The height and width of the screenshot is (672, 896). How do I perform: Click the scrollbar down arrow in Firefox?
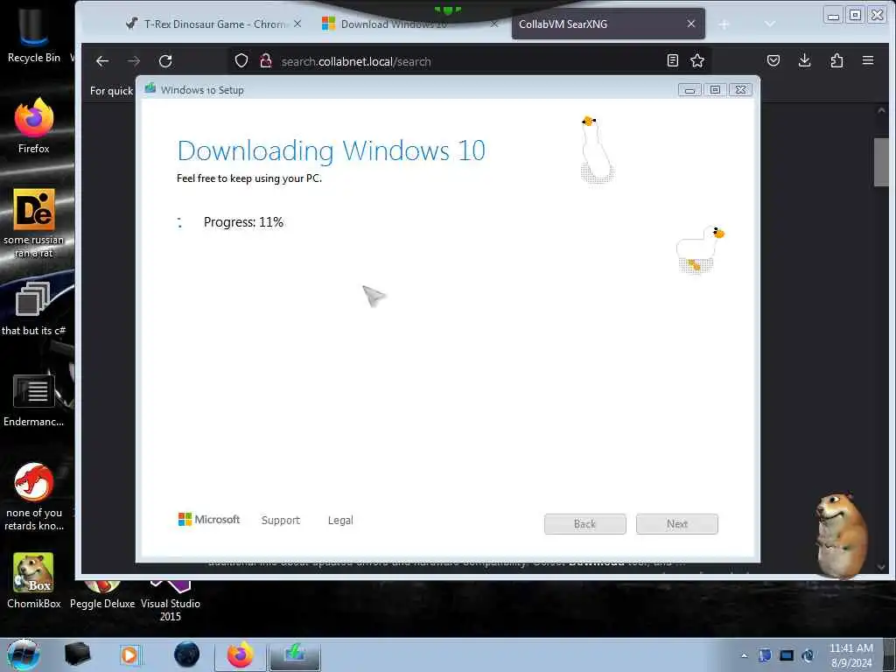tap(881, 567)
